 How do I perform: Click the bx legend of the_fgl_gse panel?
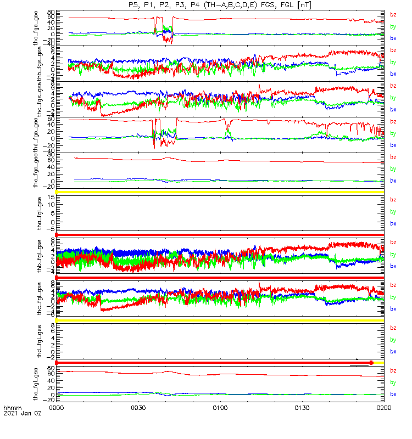(x=393, y=394)
